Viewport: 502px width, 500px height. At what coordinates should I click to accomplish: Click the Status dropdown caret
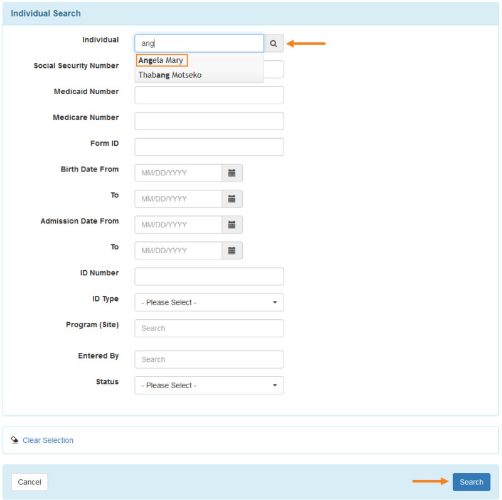click(x=276, y=385)
